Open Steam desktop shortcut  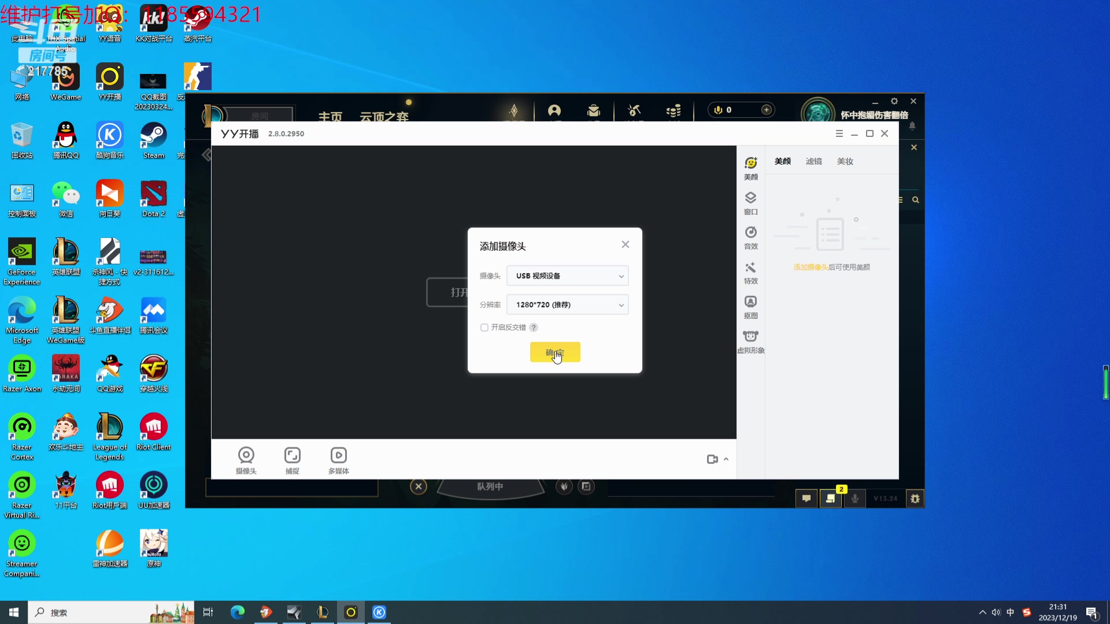pyautogui.click(x=154, y=140)
